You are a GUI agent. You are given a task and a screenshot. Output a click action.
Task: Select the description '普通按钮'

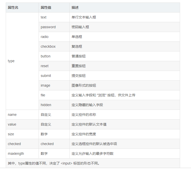[x=79, y=56]
